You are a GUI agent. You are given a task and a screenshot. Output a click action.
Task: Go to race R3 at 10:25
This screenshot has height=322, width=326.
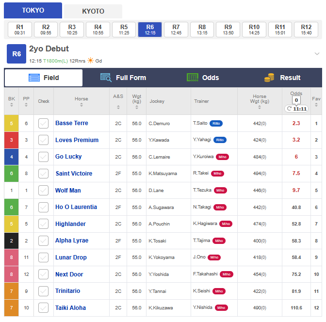click(x=72, y=30)
